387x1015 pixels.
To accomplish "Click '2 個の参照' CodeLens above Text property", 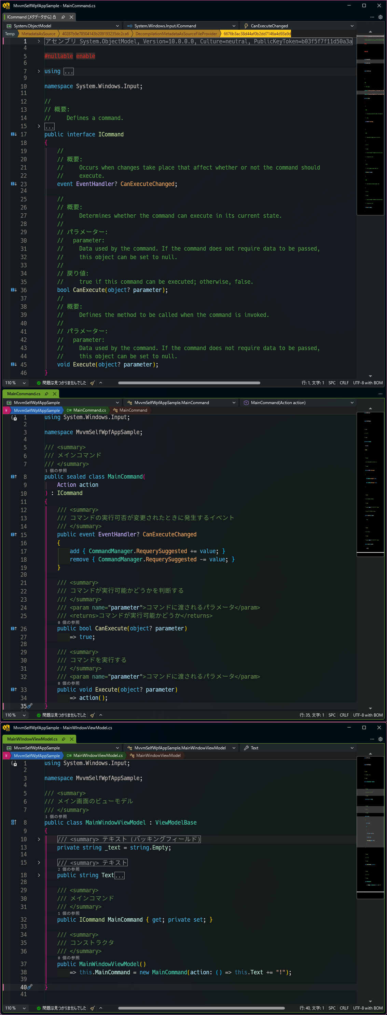I will pyautogui.click(x=69, y=869).
